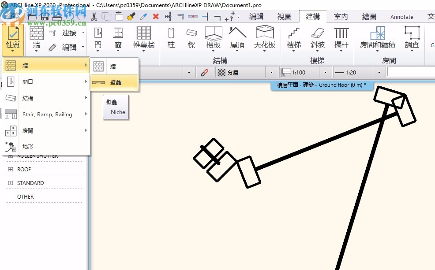
Task: Open the 連接 dropdown arrow
Action: pyautogui.click(x=83, y=33)
